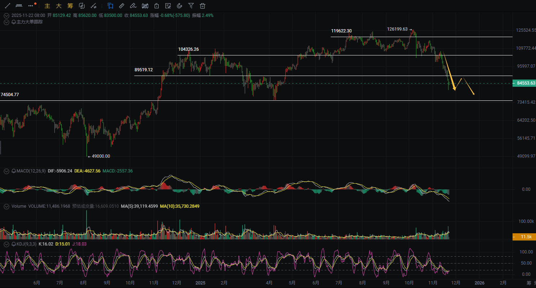Collapse the Volume panel chevron

[6, 206]
